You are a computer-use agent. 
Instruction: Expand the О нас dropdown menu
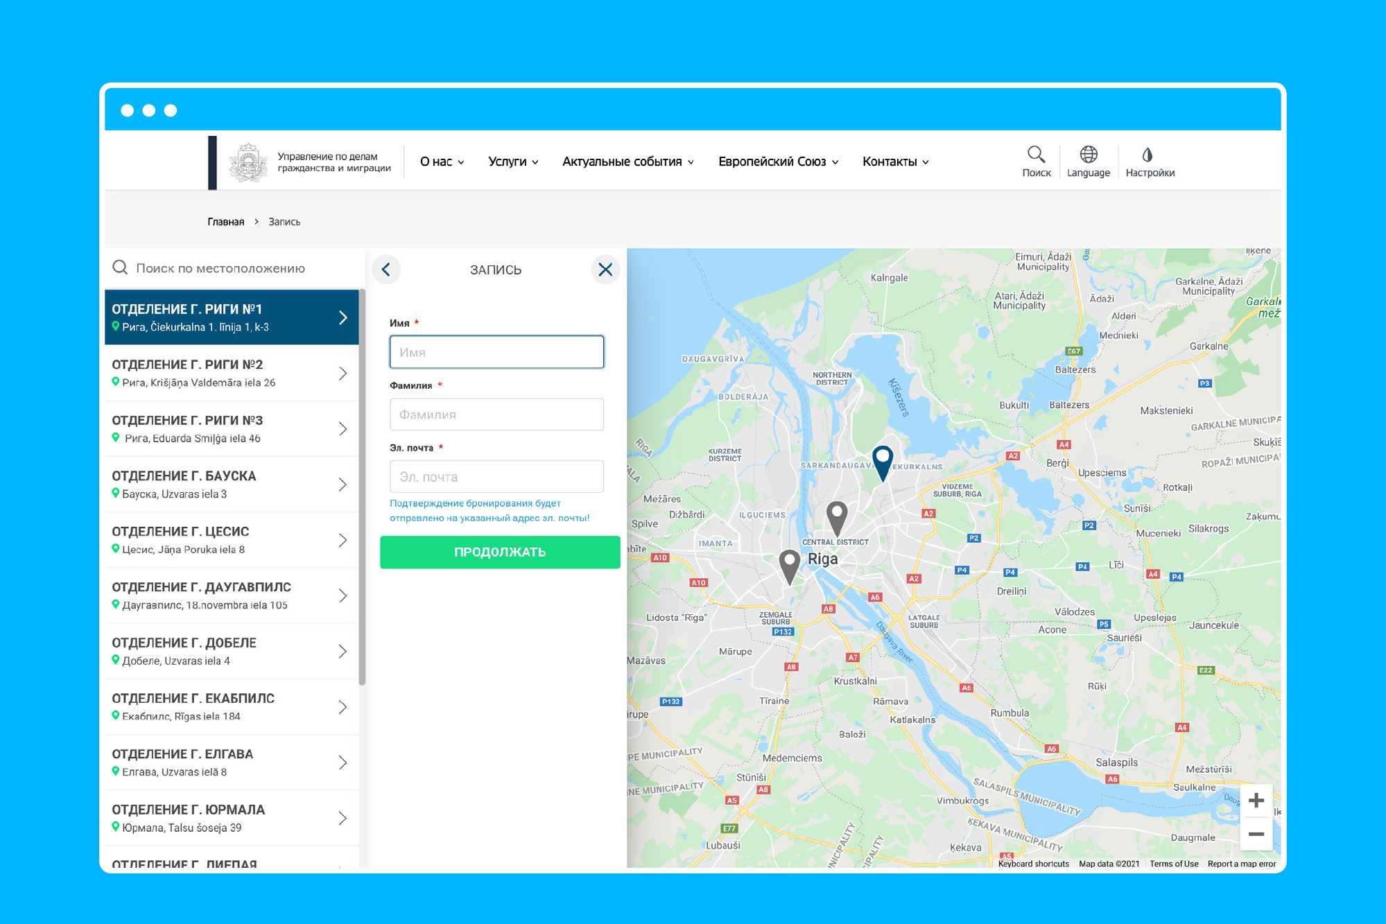[x=442, y=162]
